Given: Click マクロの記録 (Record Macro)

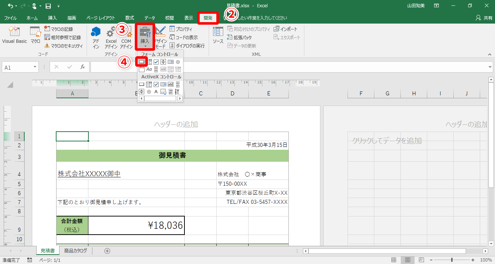Looking at the screenshot, I should (59, 29).
